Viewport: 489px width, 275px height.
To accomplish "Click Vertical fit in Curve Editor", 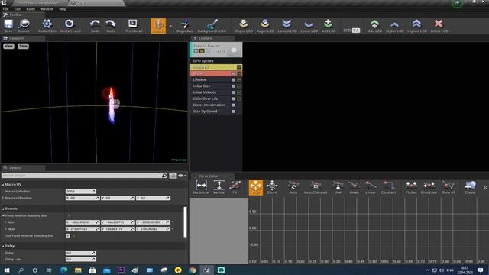I will click(x=219, y=187).
